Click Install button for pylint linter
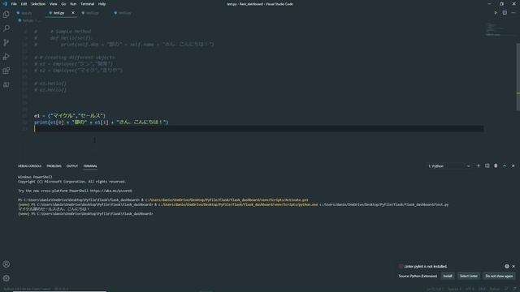 tap(448, 276)
